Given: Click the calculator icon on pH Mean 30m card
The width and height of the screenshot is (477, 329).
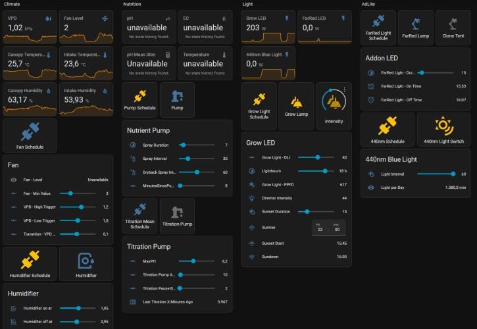Looking at the screenshot, I should coord(168,55).
